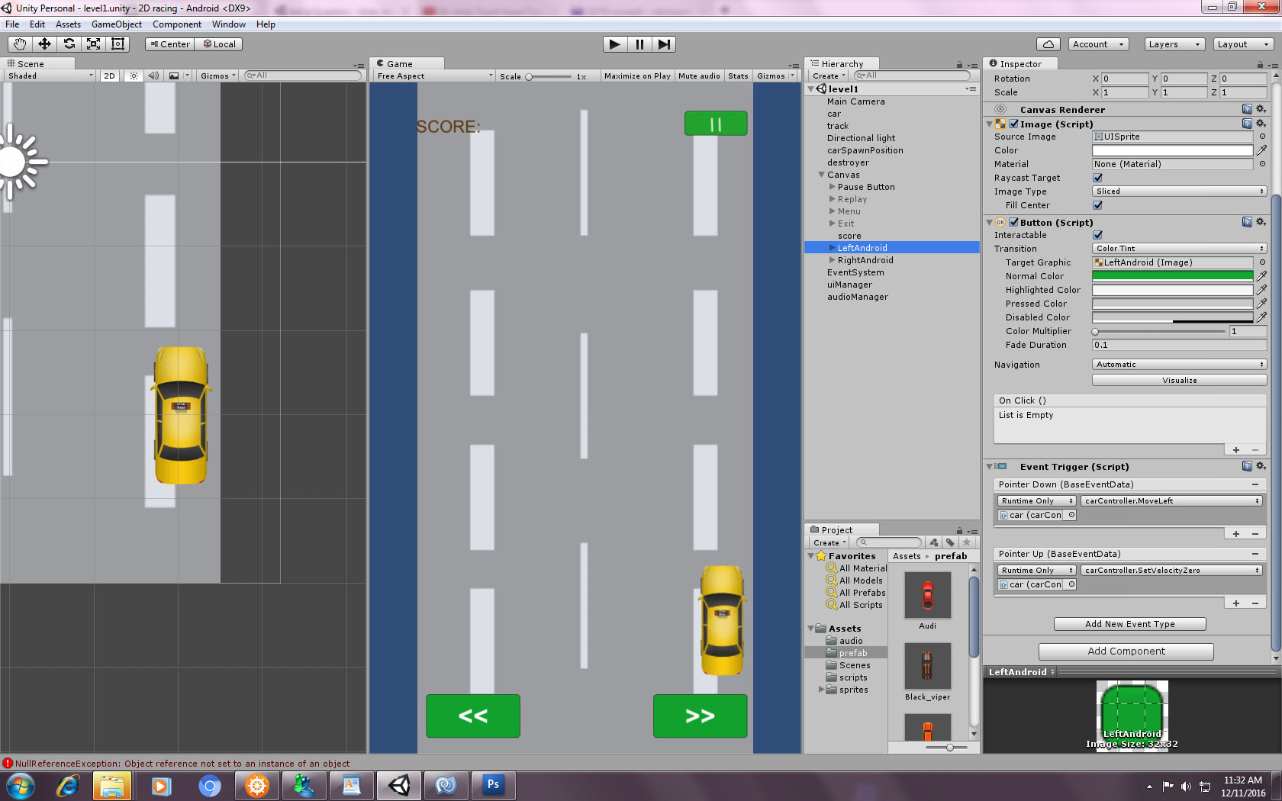Toggle Stats in Game view
1282x801 pixels.
click(x=738, y=76)
